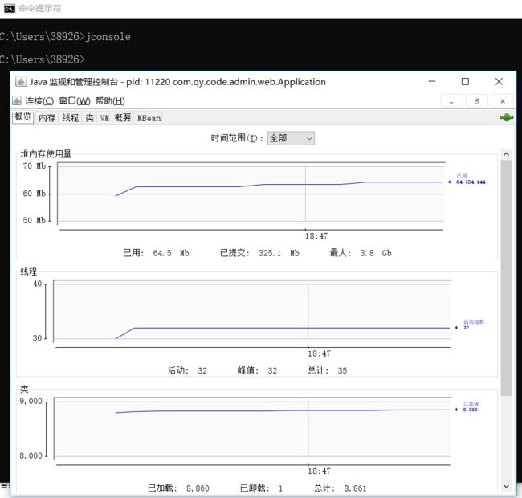
Task: Click the 堆内存使用量 chart area
Action: [251, 193]
